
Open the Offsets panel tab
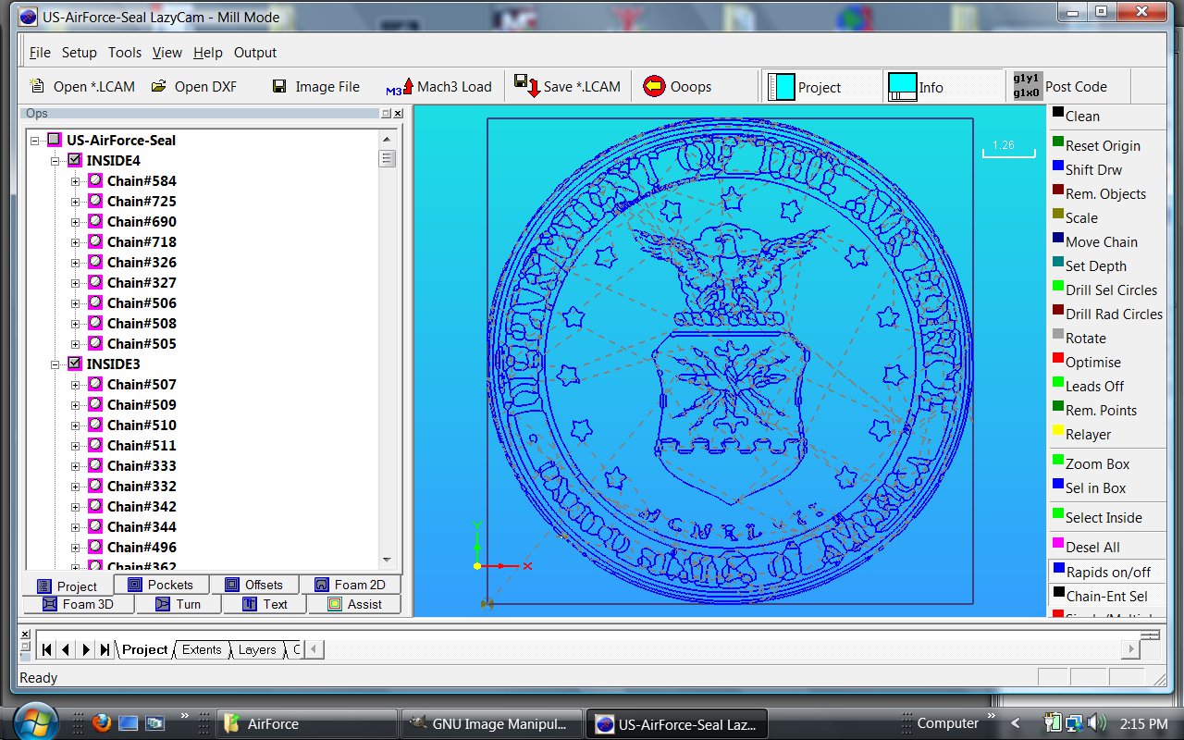pyautogui.click(x=255, y=585)
